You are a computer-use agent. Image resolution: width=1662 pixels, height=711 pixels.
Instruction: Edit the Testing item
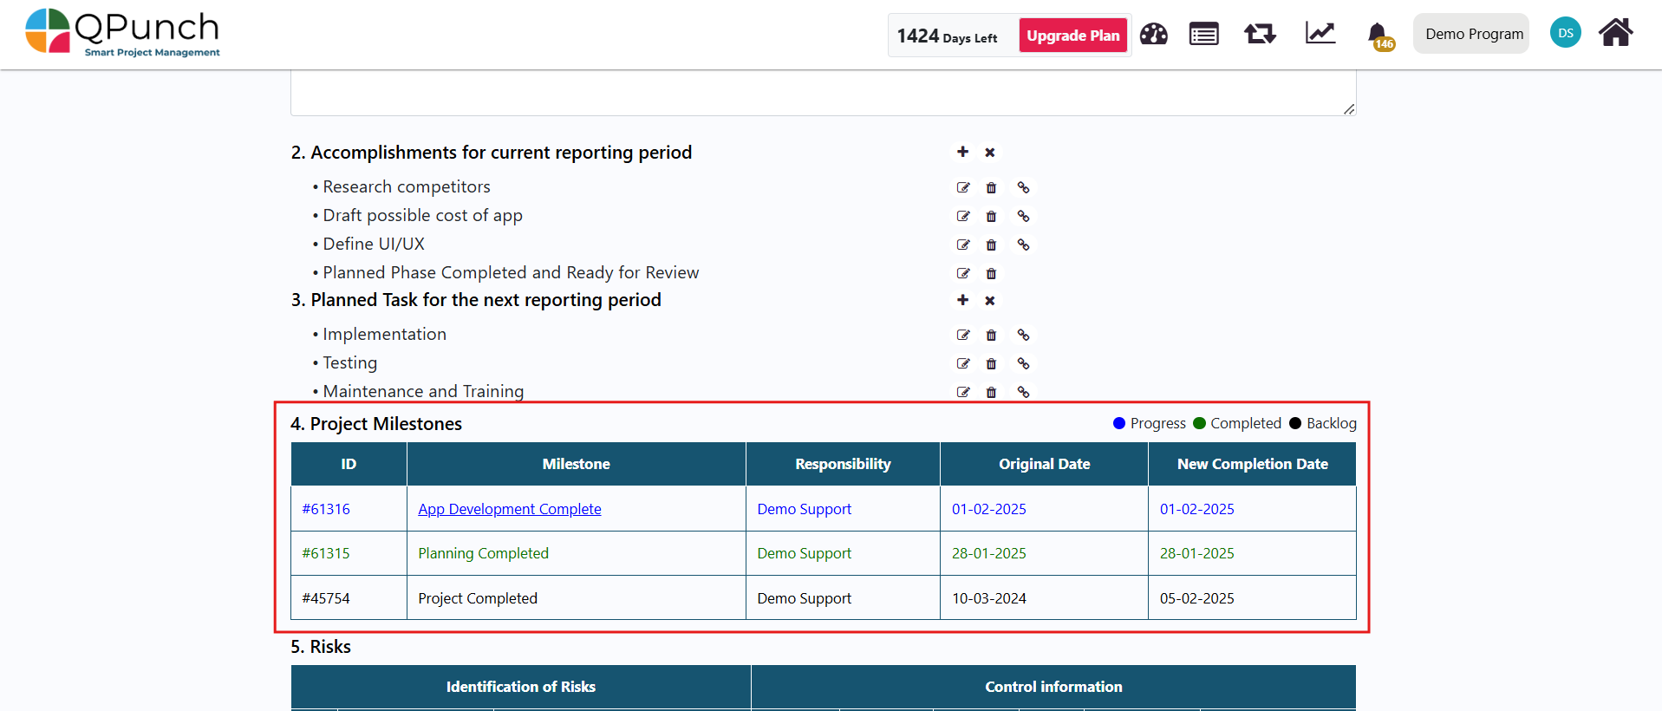tap(963, 363)
